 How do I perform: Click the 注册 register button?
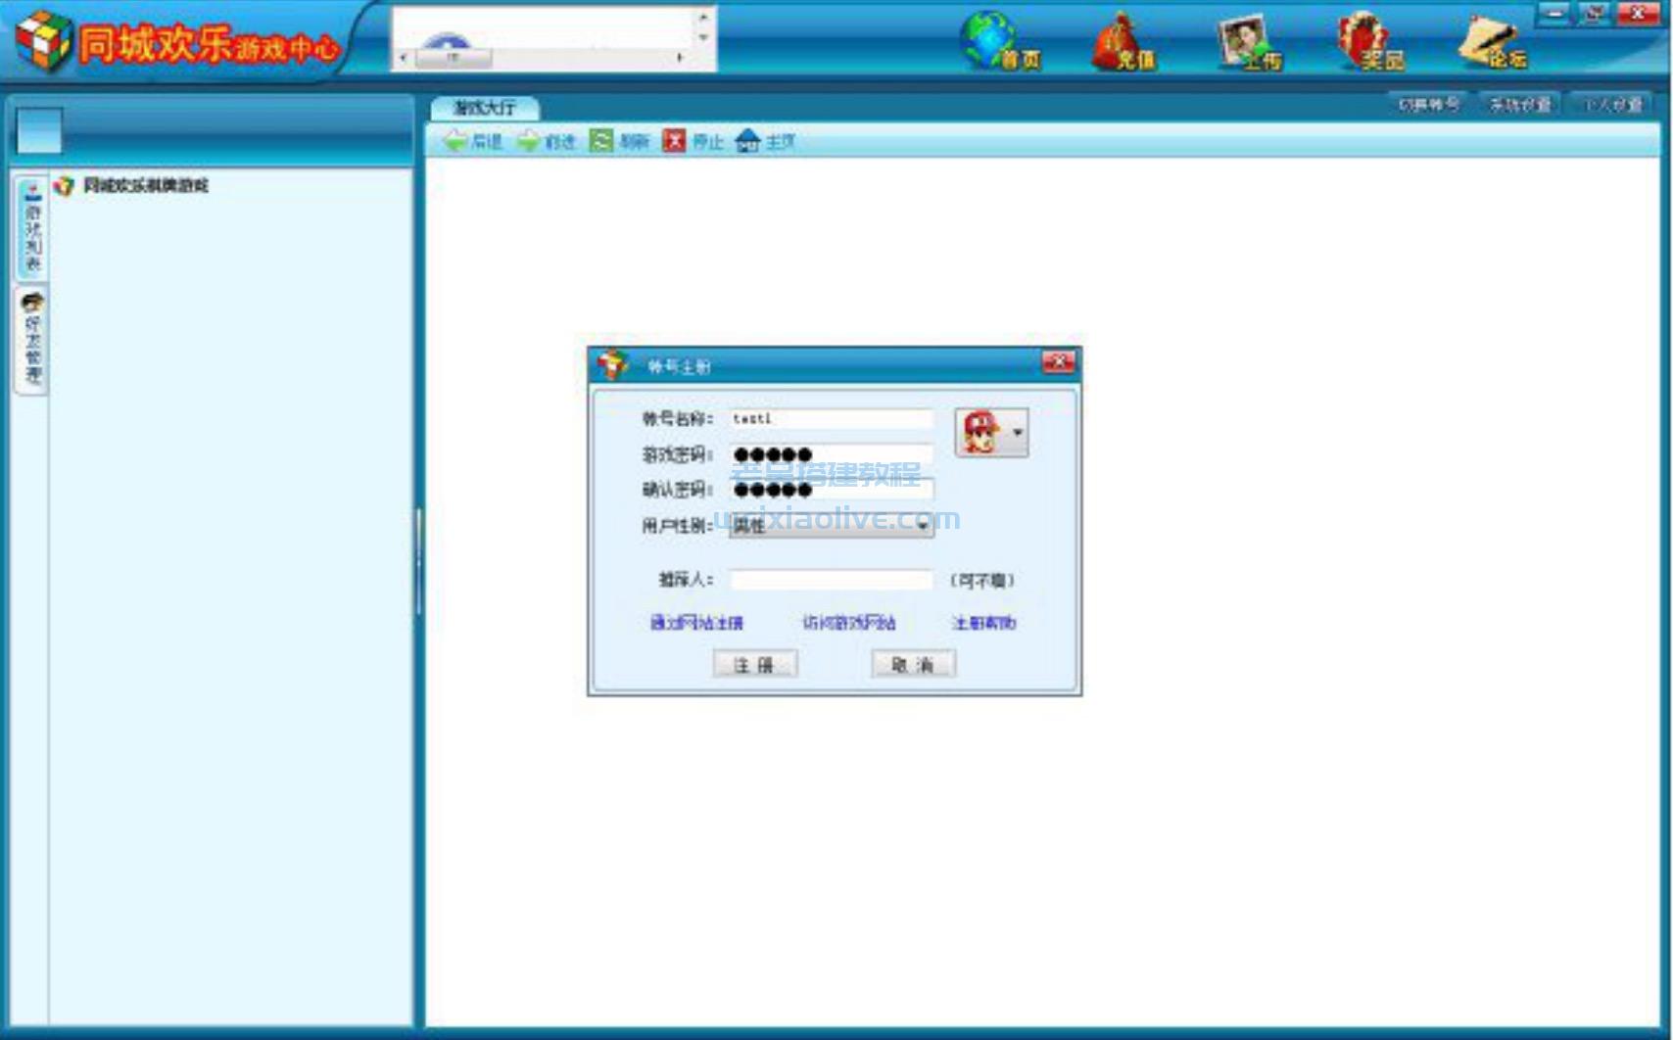(x=754, y=664)
